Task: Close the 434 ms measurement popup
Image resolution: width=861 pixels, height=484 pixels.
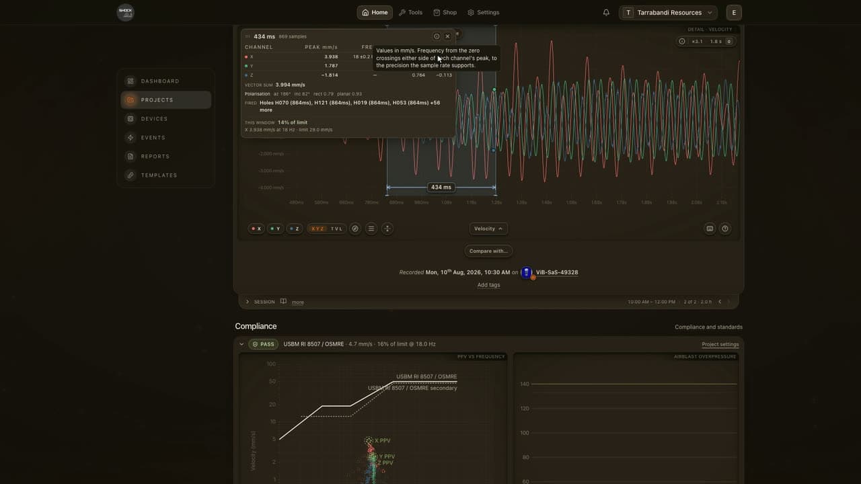Action: 447,36
